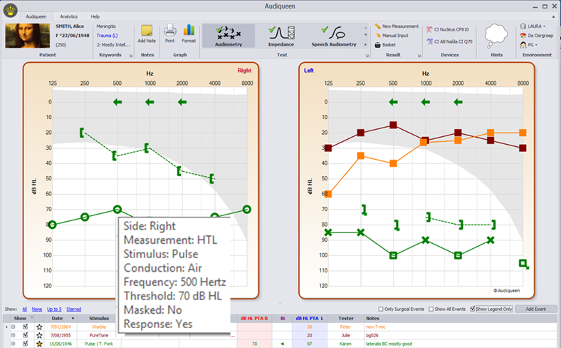The height and width of the screenshot is (348, 561).
Task: Click the right ear 8000 Hz circle point
Action: (246, 210)
